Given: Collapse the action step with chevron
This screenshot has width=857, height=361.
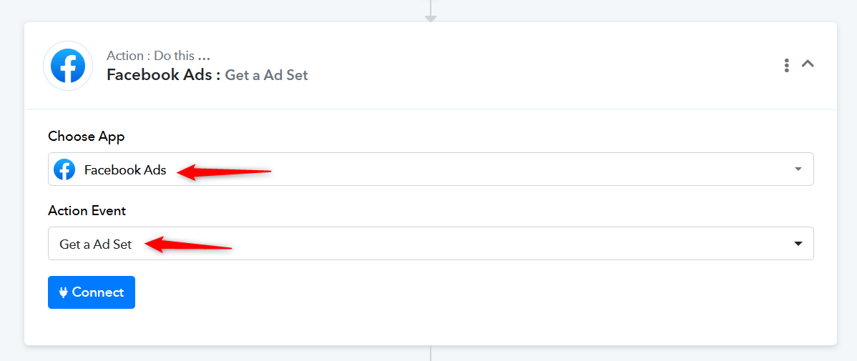Looking at the screenshot, I should click(x=808, y=64).
